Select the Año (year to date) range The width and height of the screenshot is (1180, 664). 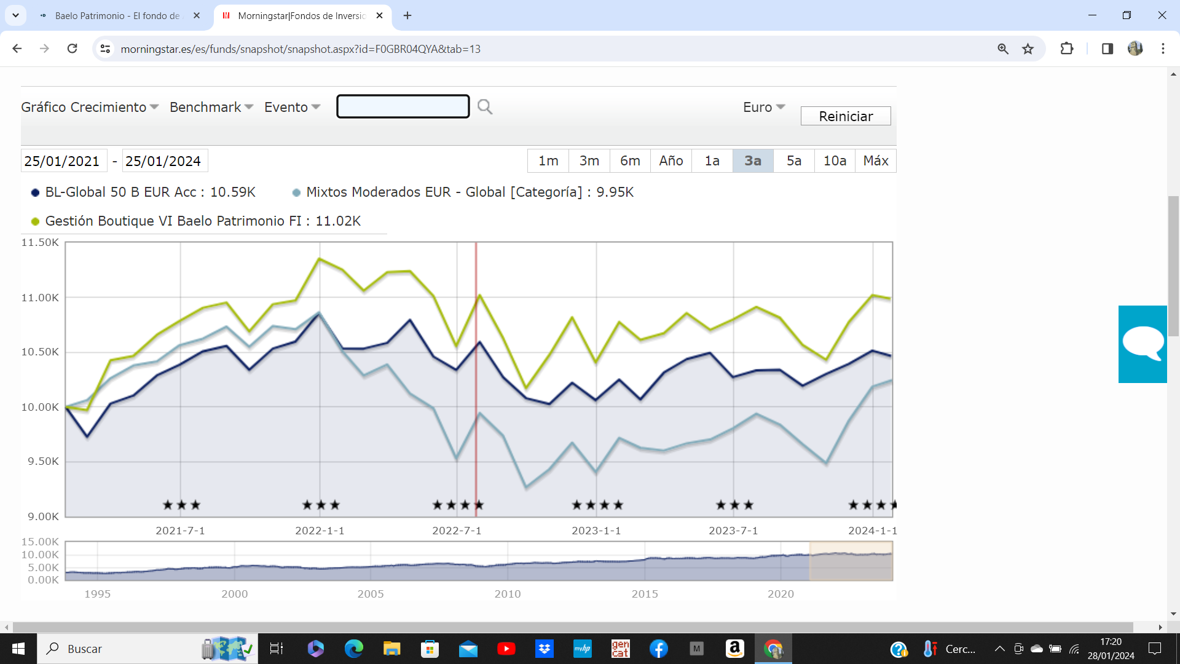pos(671,160)
